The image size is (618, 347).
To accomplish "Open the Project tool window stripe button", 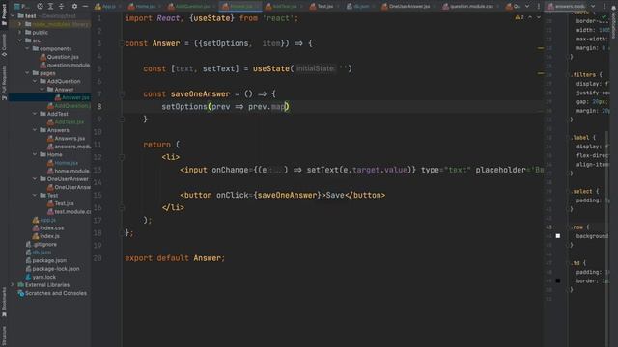I will [x=4, y=14].
